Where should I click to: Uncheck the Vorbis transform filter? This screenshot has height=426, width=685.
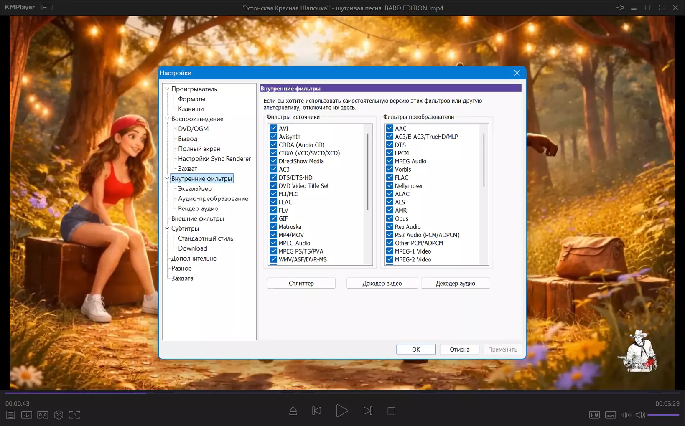pyautogui.click(x=390, y=169)
